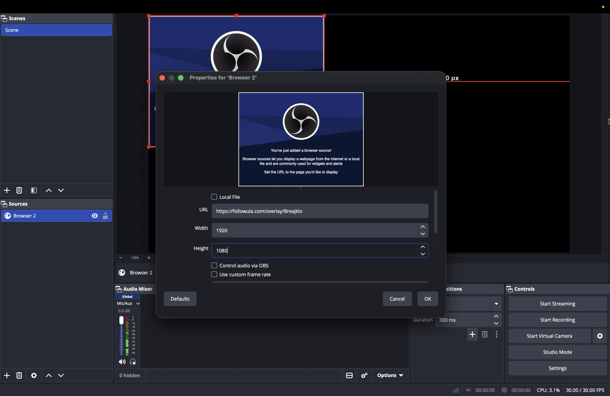
Task: Move scene down with arrow
Action: point(61,190)
